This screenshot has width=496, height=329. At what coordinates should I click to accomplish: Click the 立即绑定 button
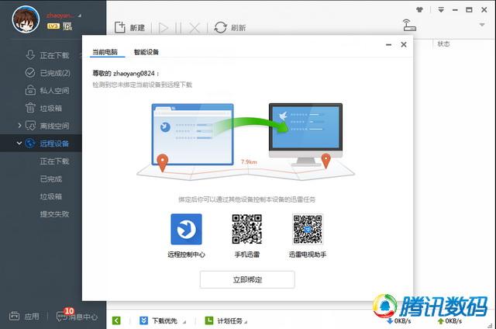point(247,279)
